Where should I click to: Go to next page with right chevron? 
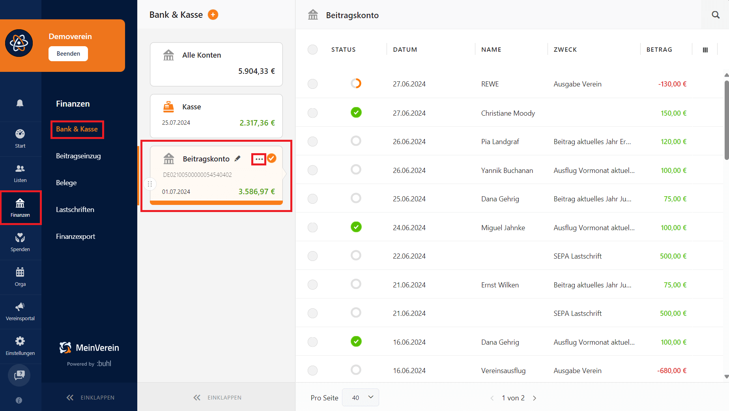[535, 398]
